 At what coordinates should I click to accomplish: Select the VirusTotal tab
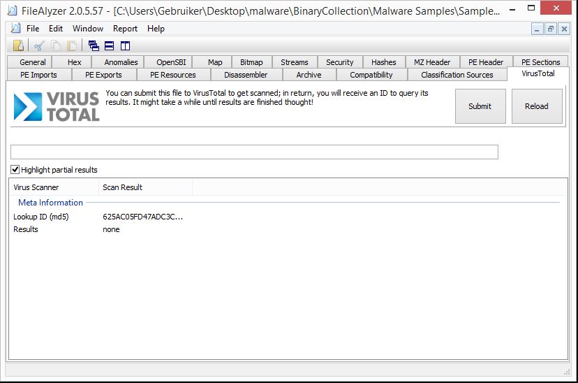pyautogui.click(x=538, y=73)
